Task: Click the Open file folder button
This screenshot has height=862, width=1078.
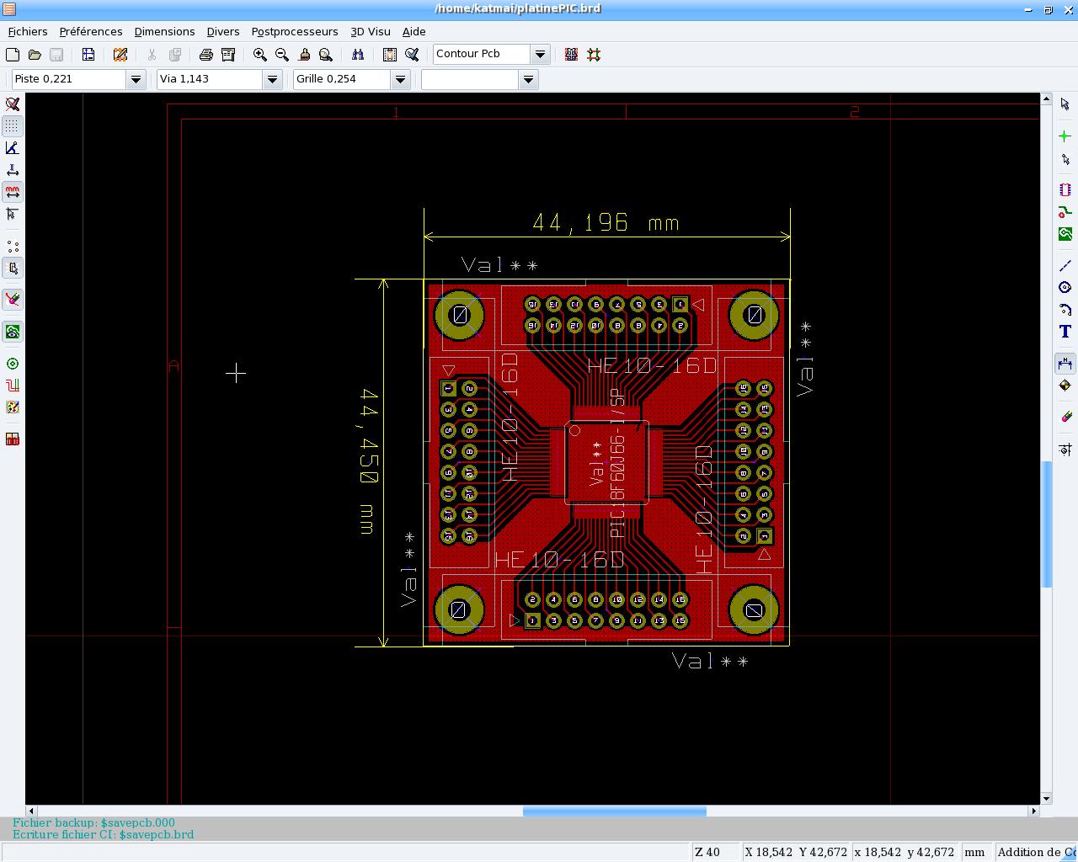Action: pyautogui.click(x=35, y=55)
